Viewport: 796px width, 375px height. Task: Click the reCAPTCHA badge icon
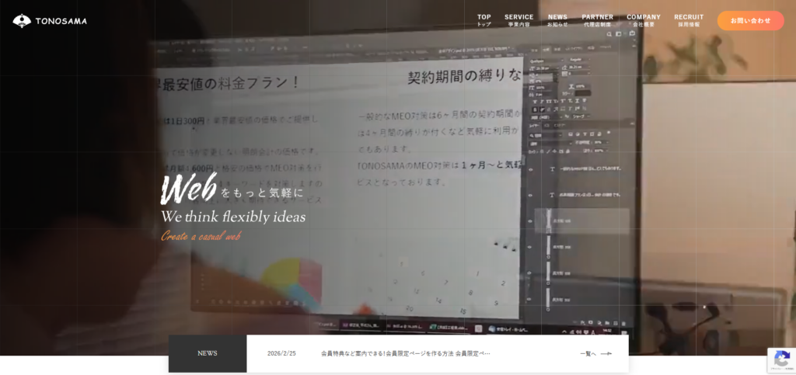[780, 359]
